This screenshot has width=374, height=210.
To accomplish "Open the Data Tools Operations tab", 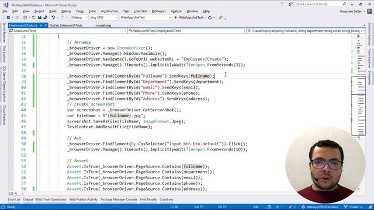I will pos(51,199).
